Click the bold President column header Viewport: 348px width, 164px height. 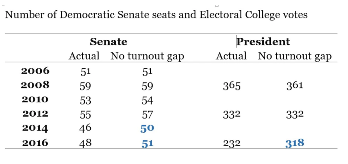(x=263, y=42)
